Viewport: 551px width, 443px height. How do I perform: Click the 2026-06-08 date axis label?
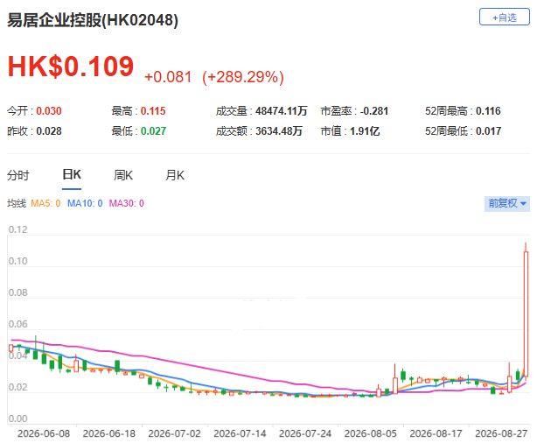click(44, 433)
